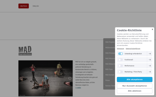Open Partner/ Förderer menu item
The width and height of the screenshot is (156, 97).
(110, 86)
